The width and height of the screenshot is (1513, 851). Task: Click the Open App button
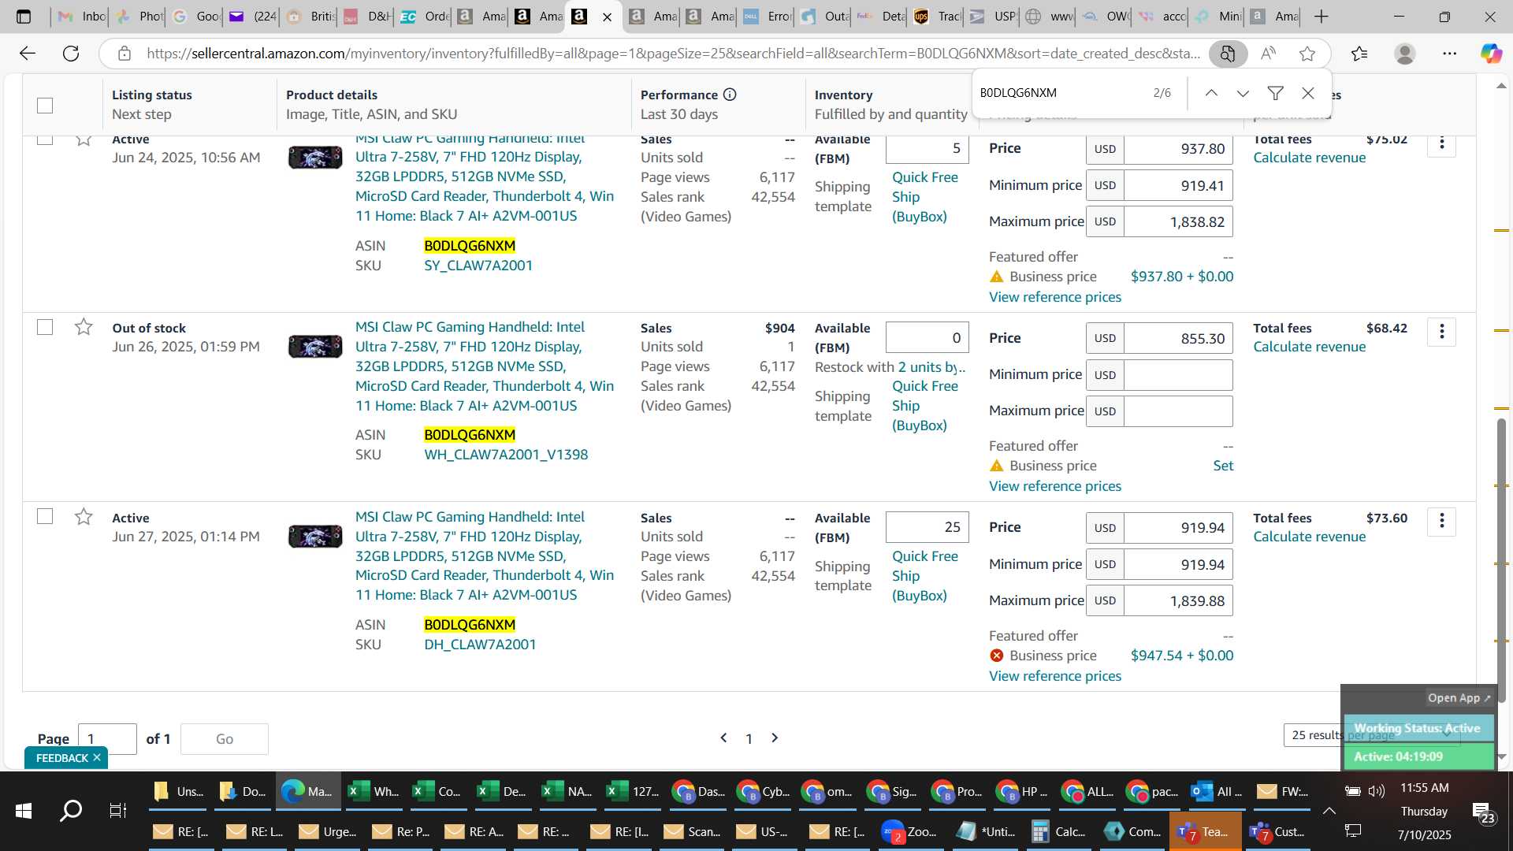point(1459,698)
